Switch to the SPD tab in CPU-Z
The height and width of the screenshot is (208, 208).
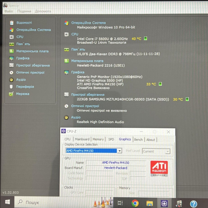pyautogui.click(x=111, y=139)
